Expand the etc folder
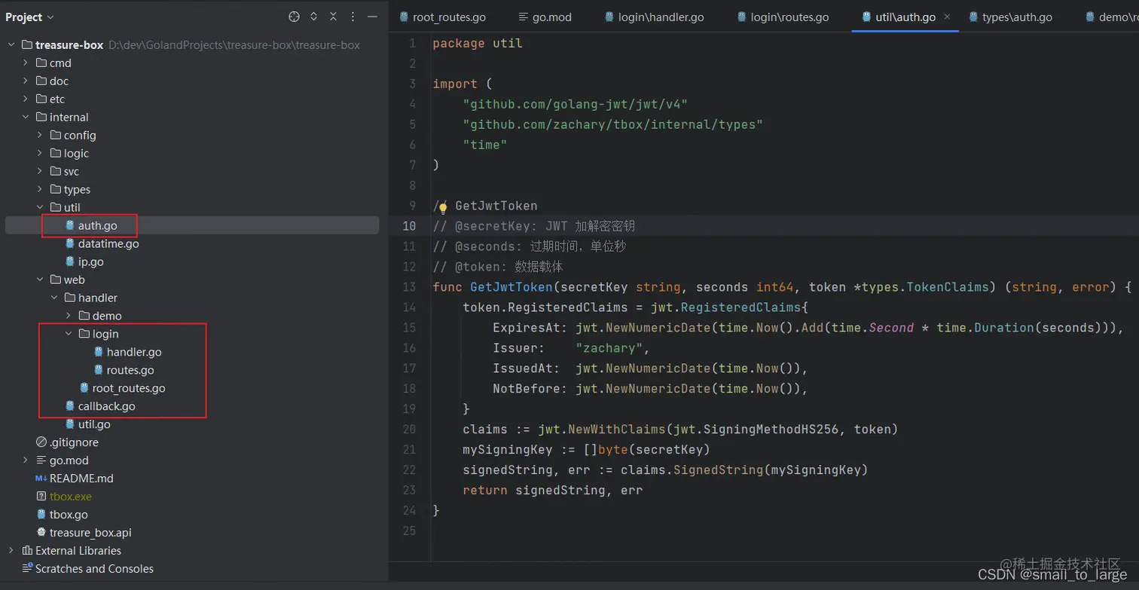The height and width of the screenshot is (590, 1139). 26,99
